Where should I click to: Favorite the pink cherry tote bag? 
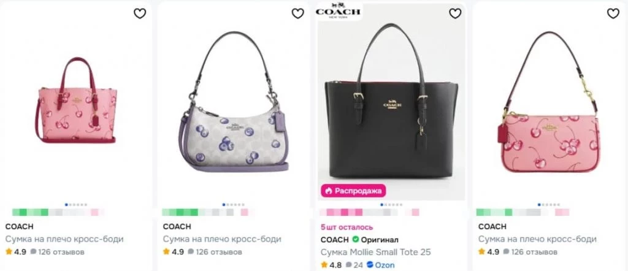140,13
